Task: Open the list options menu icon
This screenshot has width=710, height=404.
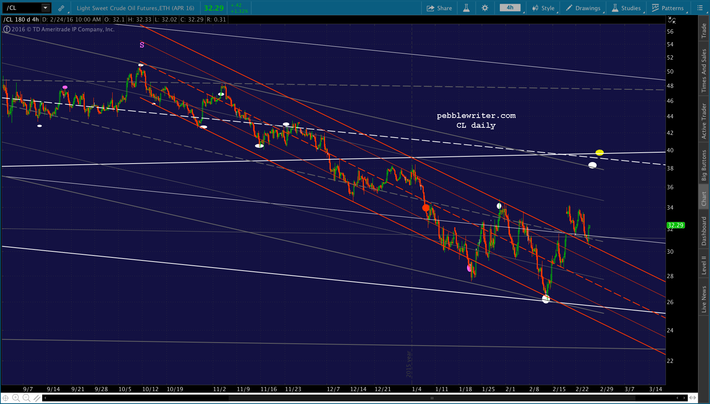Action: 700,8
